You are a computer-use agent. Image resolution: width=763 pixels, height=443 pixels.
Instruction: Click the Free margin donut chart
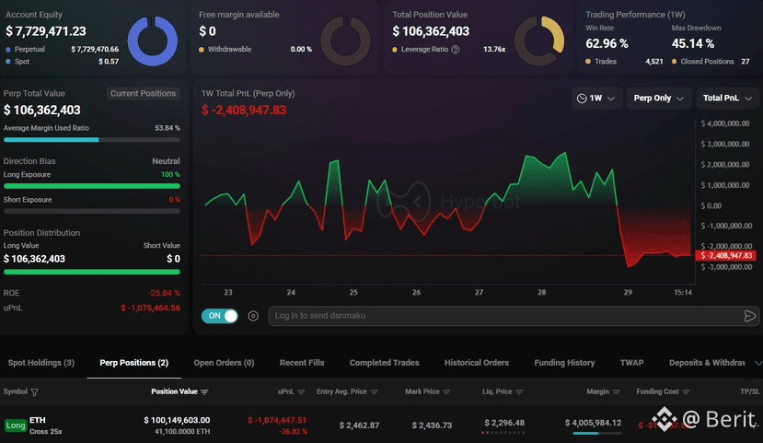tap(345, 41)
